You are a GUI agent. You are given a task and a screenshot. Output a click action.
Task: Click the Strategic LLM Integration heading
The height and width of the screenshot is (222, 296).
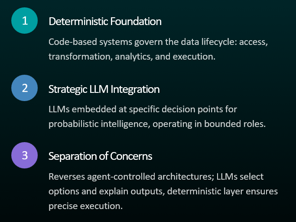click(104, 89)
